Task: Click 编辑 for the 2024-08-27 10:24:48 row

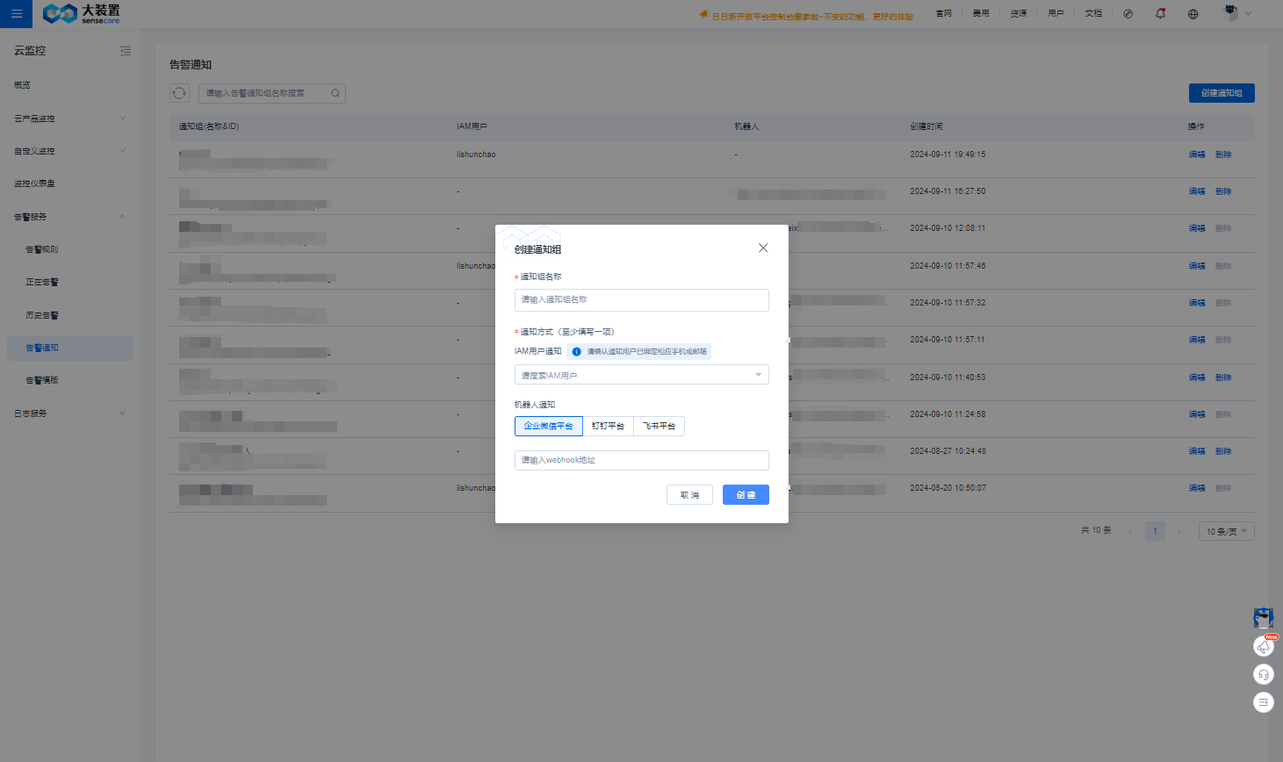Action: tap(1197, 451)
